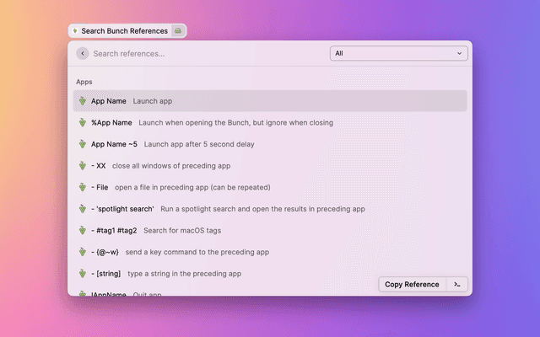Click the Search references input field
This screenshot has height=337, width=540.
pos(207,53)
